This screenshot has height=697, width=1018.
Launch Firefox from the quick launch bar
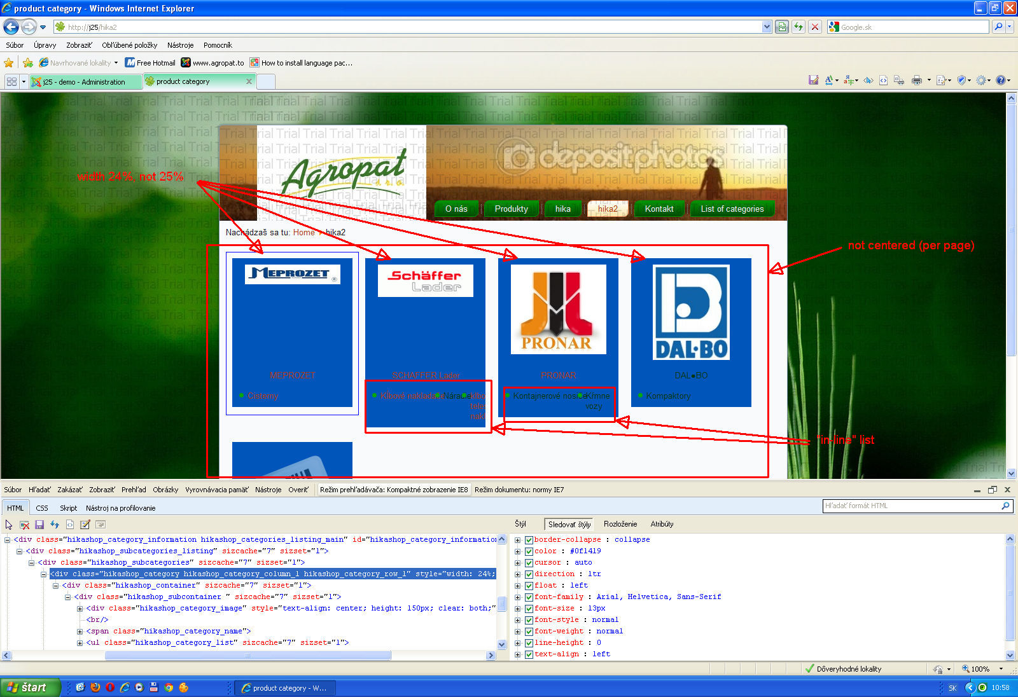tap(95, 687)
